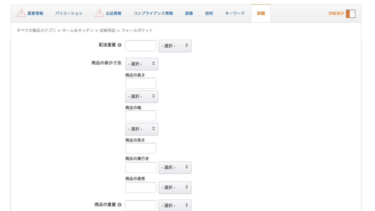This screenshot has height=211, width=375.
Task: Open the 商品の直径 unit dropdown
Action: point(175,188)
